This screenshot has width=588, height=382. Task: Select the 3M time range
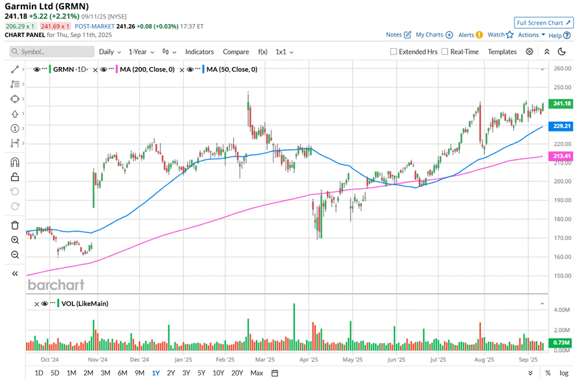tap(105, 374)
